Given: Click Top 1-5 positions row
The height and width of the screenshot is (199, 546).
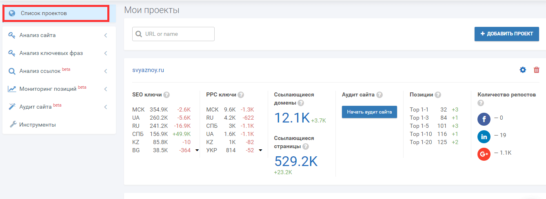Looking at the screenshot, I should click(x=434, y=126).
